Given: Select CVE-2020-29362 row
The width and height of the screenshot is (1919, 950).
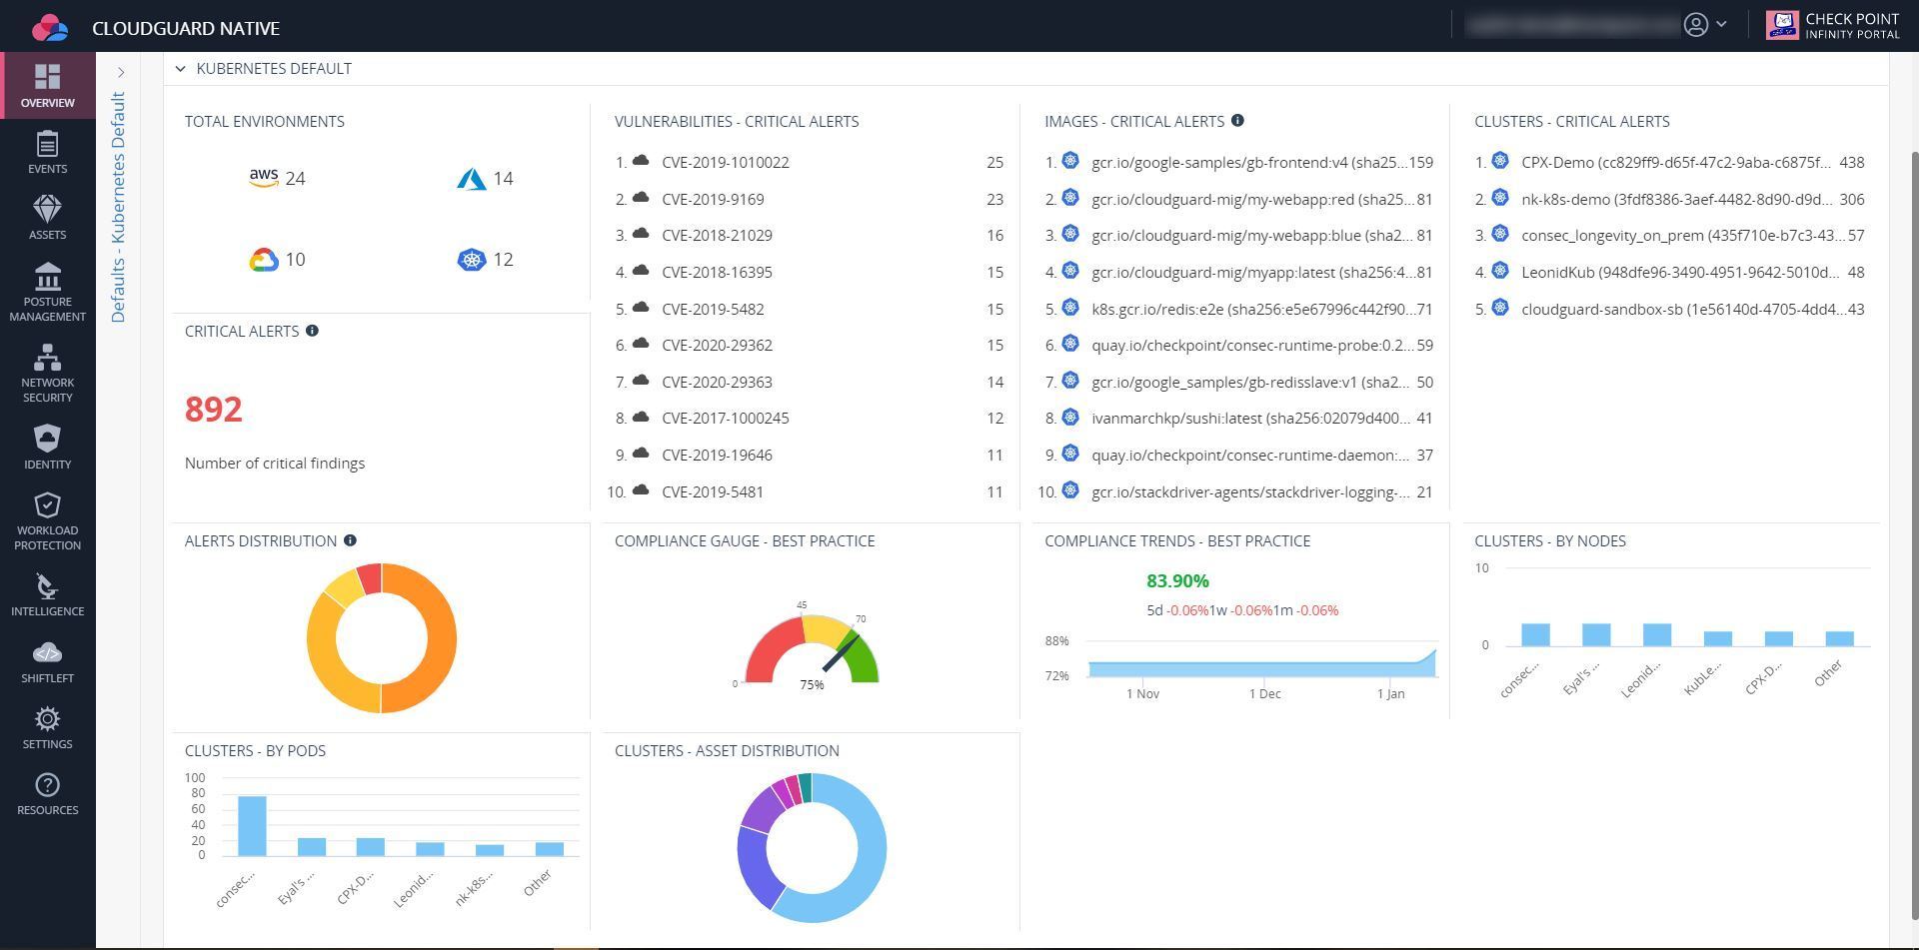Looking at the screenshot, I should click(x=810, y=346).
